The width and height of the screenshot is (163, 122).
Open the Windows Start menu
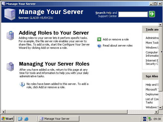(x=7, y=119)
